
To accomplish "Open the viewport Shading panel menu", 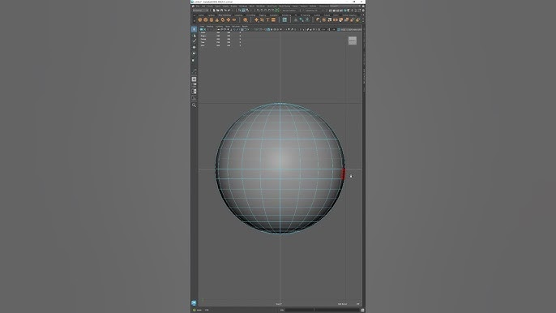I will coord(210,27).
